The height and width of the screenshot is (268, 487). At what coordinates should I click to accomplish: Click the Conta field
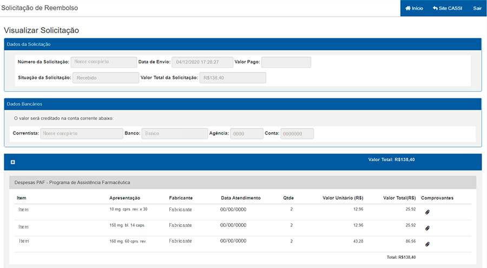297,133
